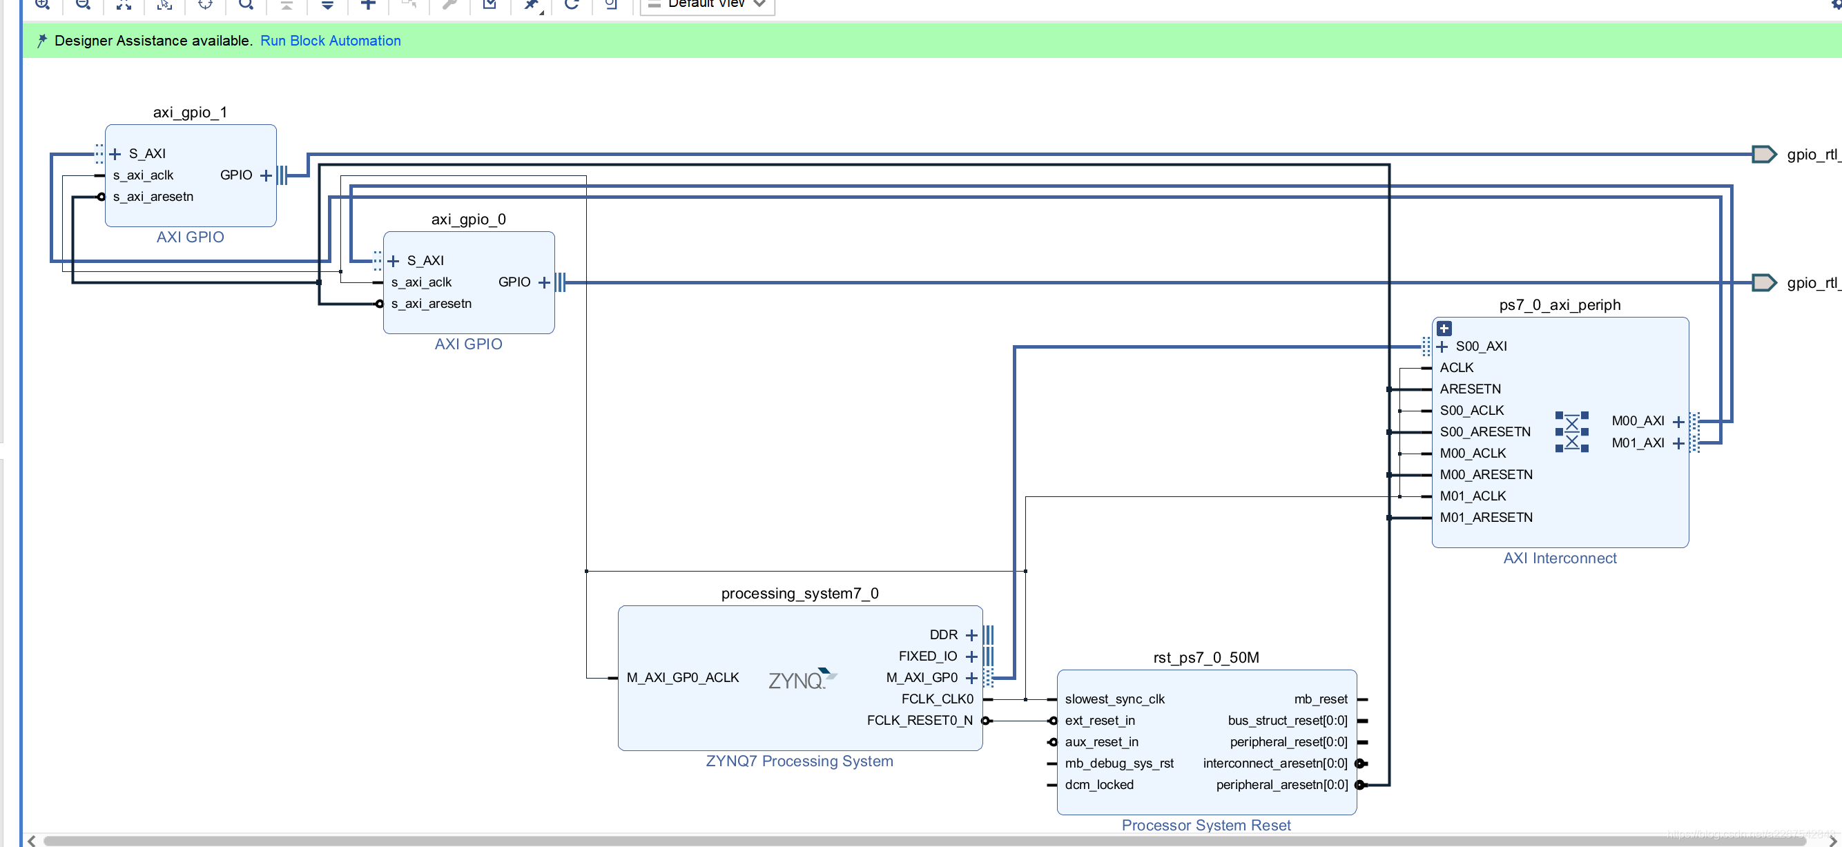Expand the S_AXI interface on axi_gpio_1
The image size is (1842, 847).
pyautogui.click(x=115, y=154)
